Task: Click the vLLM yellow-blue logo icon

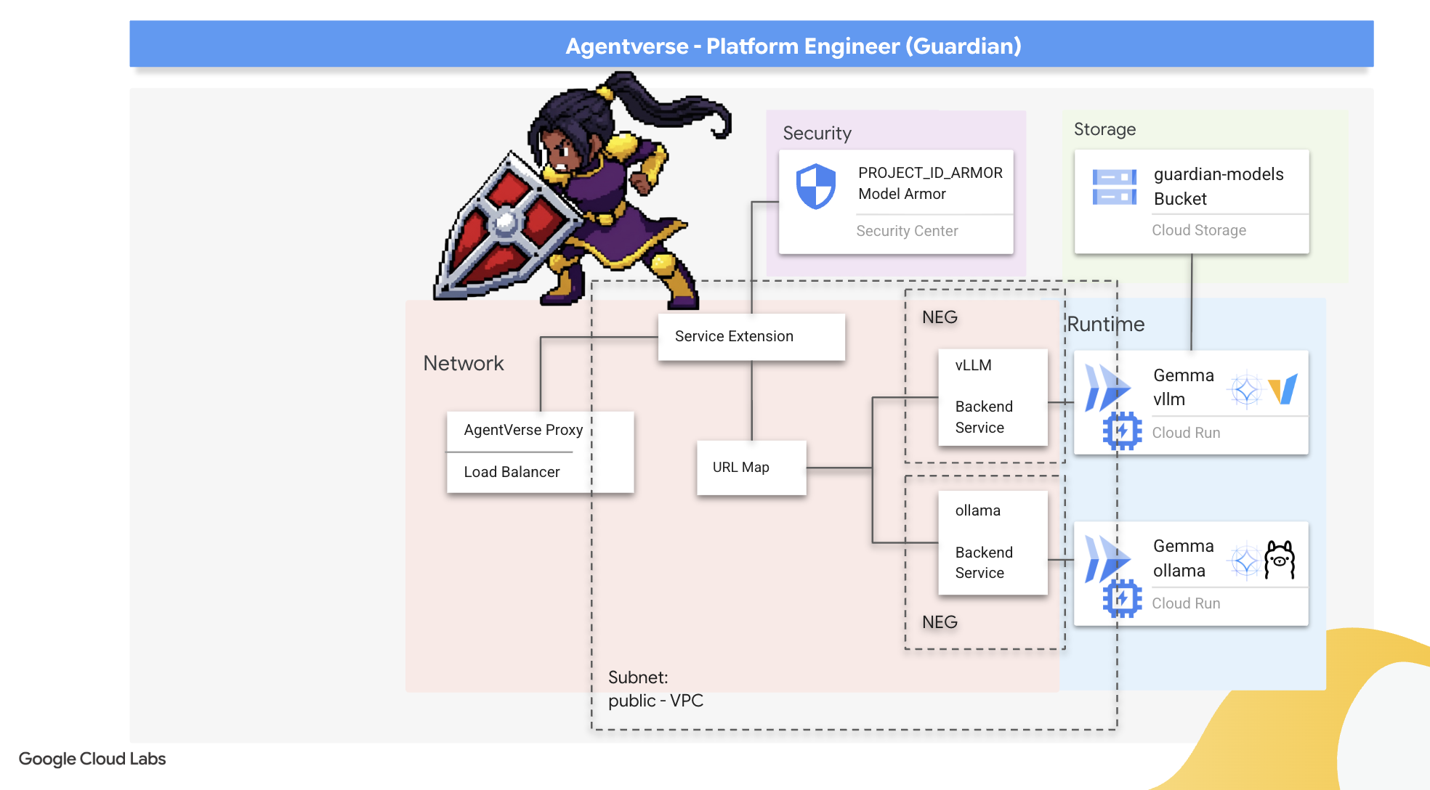Action: pos(1282,390)
